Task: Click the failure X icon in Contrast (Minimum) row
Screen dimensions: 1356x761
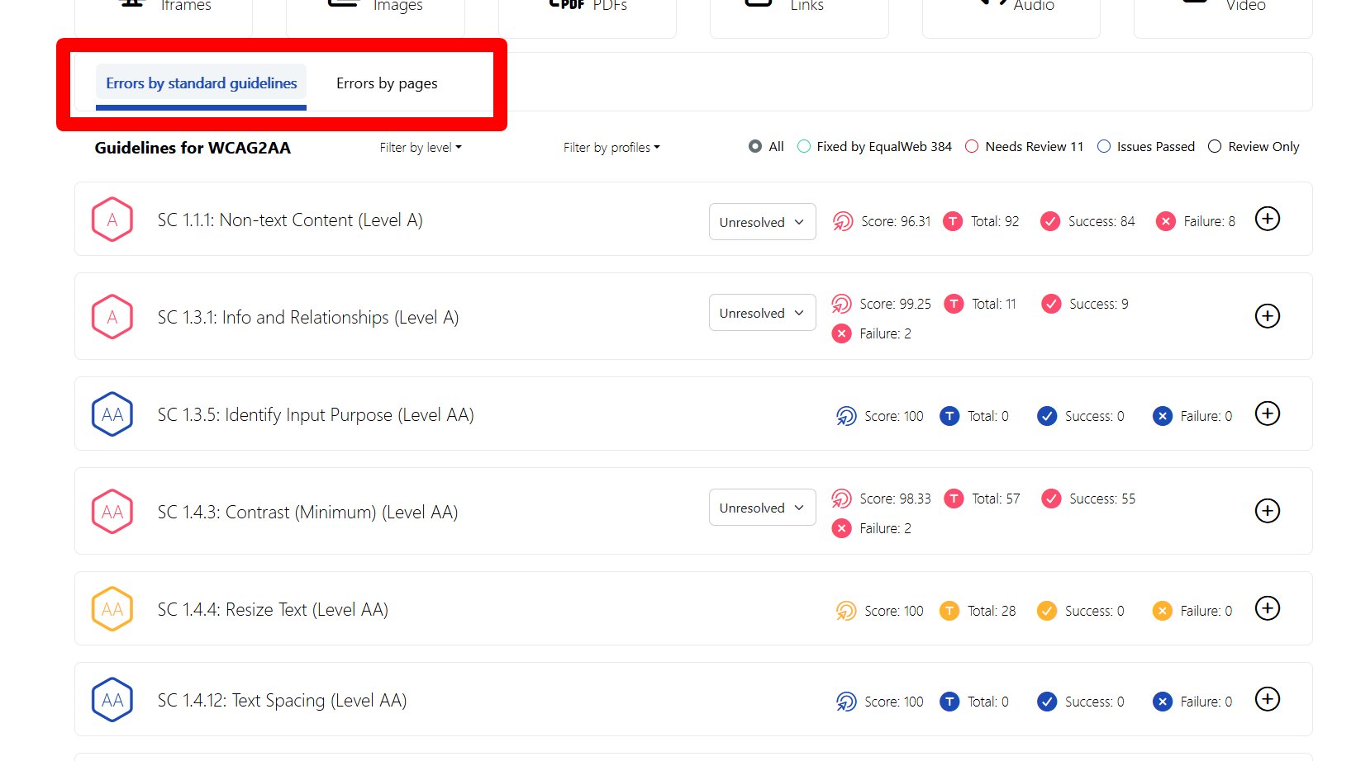Action: click(x=841, y=528)
